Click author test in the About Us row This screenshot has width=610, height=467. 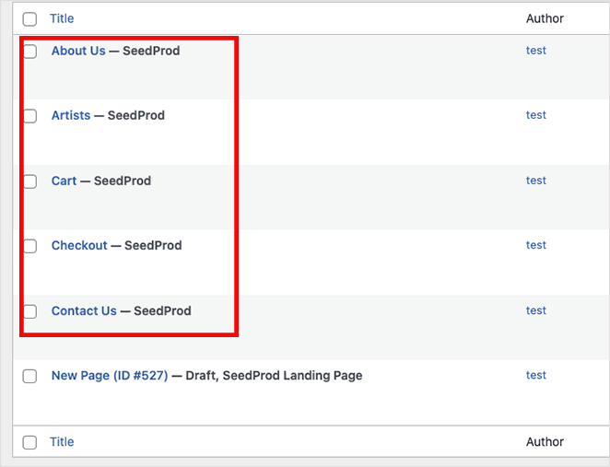tap(535, 50)
